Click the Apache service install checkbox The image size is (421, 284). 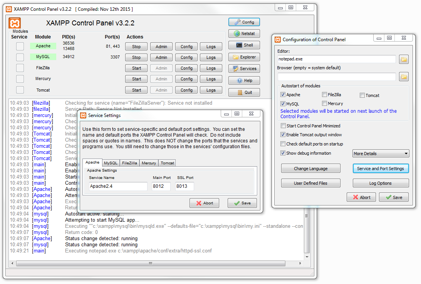click(20, 47)
